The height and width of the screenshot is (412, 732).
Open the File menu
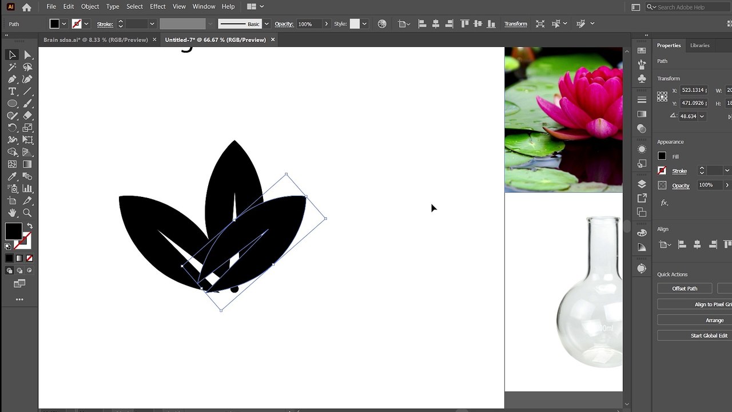51,6
